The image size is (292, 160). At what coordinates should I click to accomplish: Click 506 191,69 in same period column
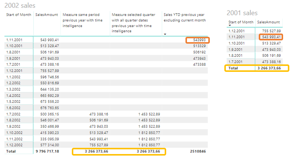(99, 120)
